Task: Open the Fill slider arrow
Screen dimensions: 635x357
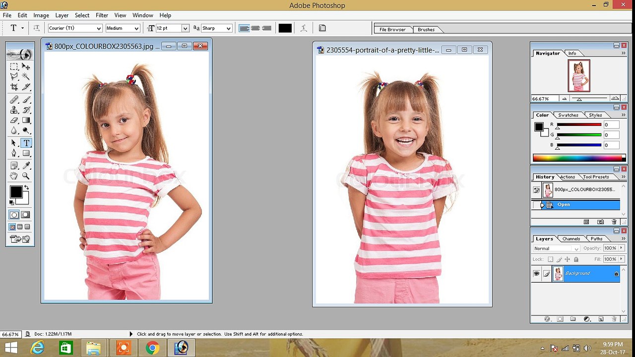Action: (621, 259)
